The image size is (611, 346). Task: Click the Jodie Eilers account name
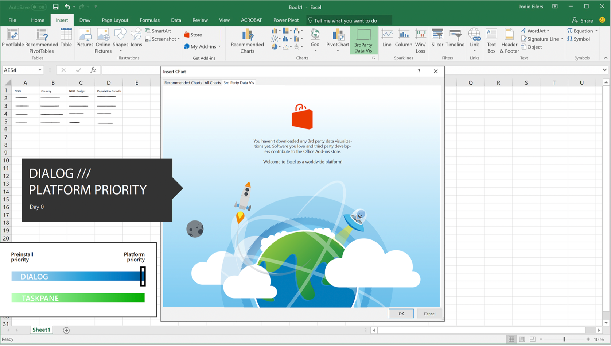(531, 7)
